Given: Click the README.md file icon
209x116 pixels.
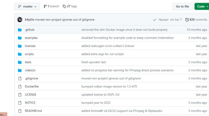Looking at the screenshot, I should click(x=20, y=111).
